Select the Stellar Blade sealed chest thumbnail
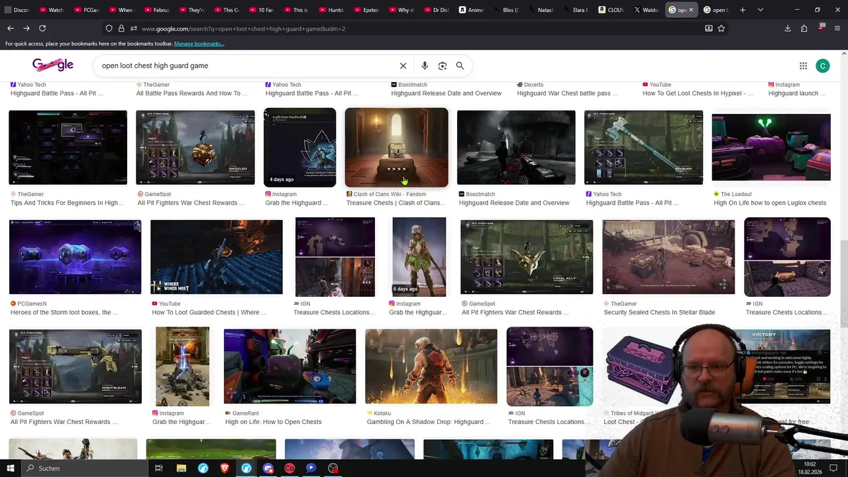The width and height of the screenshot is (848, 477). tap(668, 257)
